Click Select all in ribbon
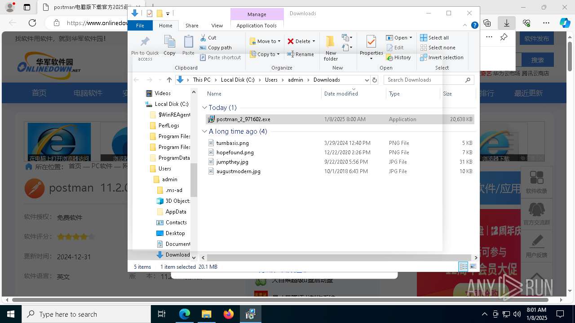Image resolution: width=575 pixels, height=323 pixels. point(434,38)
